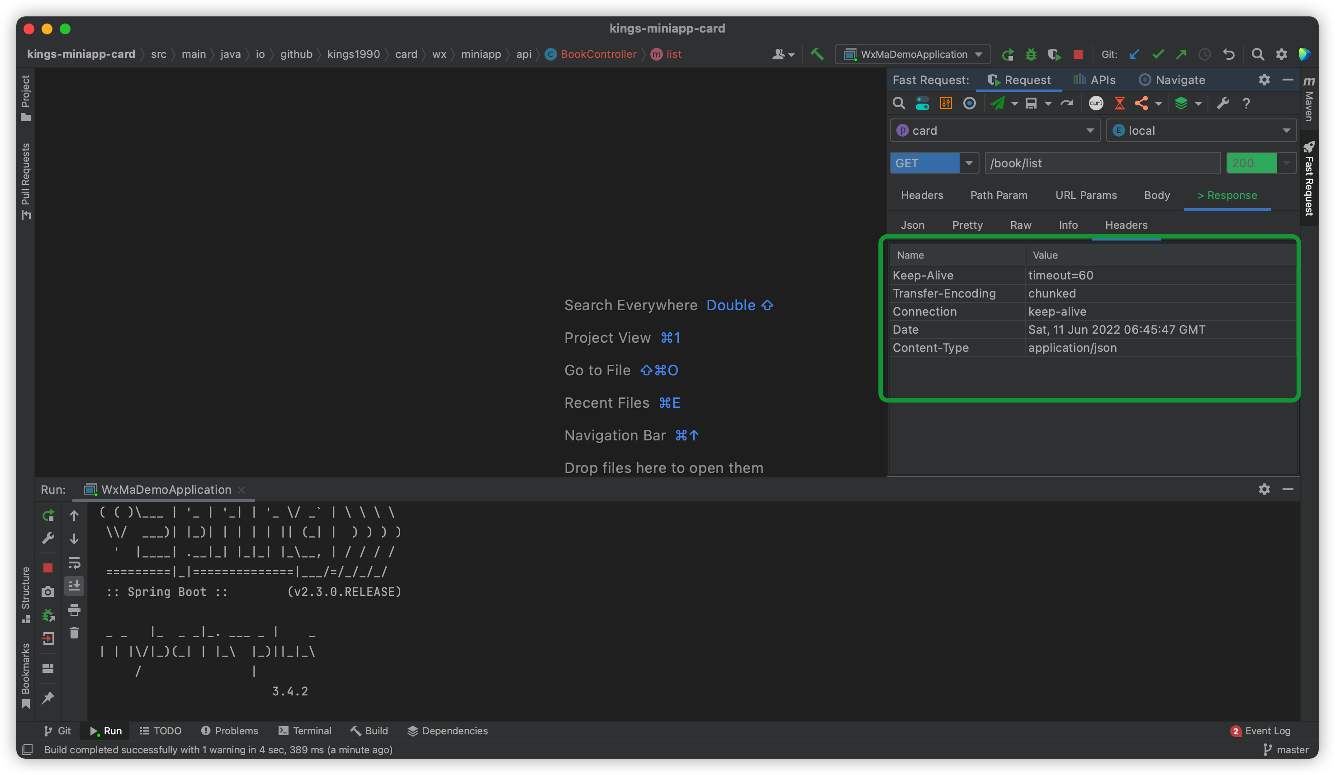1335x775 pixels.
Task: Switch to the Fast Request Request tab
Action: 1019,80
